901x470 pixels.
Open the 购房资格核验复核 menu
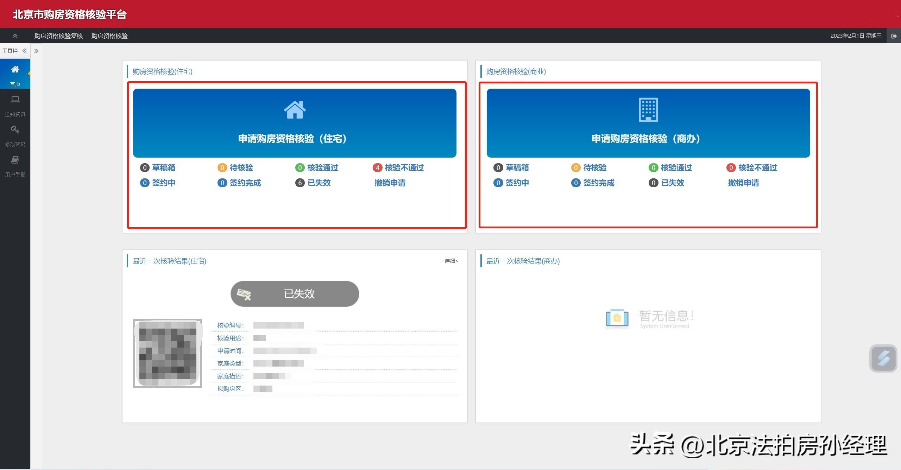[x=58, y=36]
